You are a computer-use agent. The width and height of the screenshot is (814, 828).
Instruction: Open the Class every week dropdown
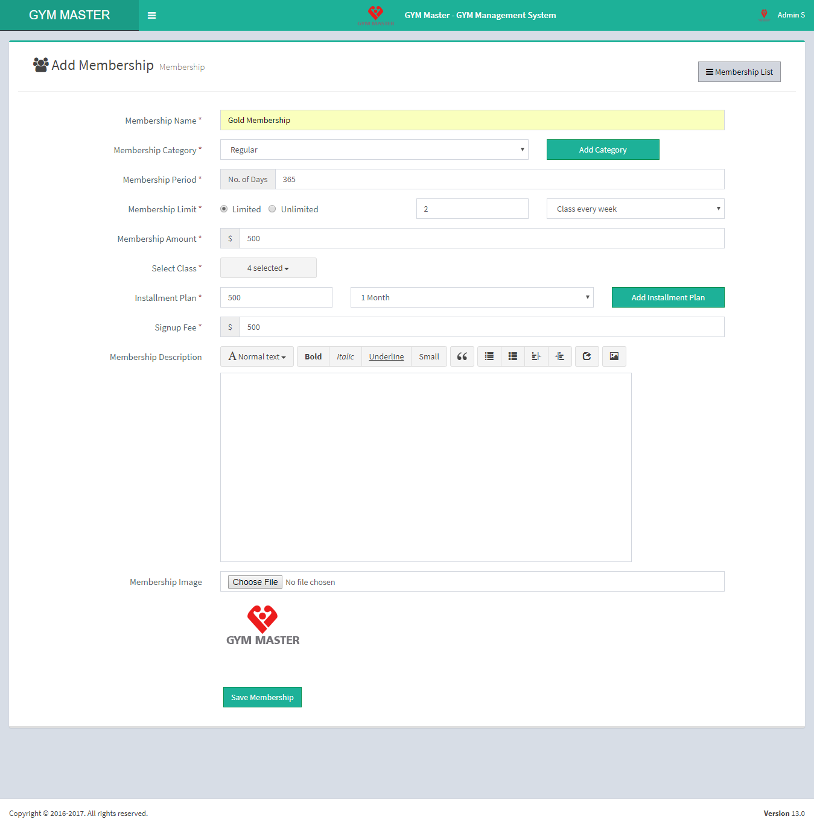pyautogui.click(x=635, y=209)
